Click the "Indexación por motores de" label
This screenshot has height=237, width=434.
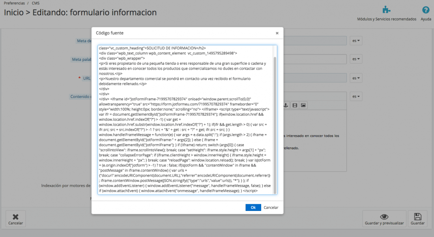click(x=66, y=186)
